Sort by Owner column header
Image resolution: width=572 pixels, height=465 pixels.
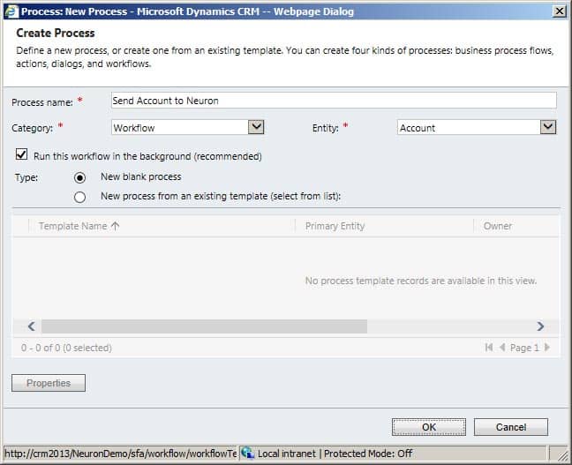tap(498, 226)
